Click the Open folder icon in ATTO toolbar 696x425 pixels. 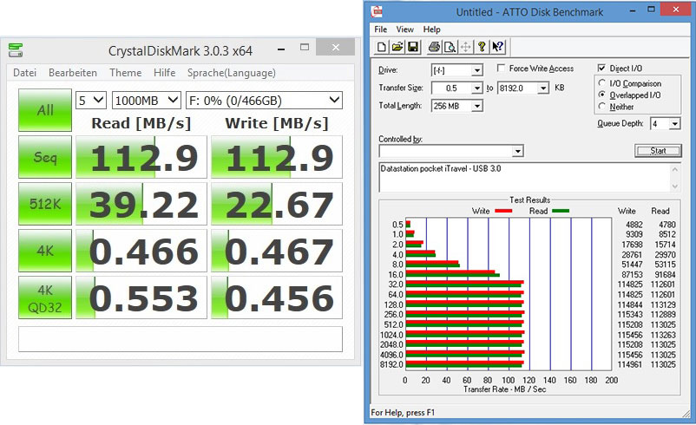point(397,47)
